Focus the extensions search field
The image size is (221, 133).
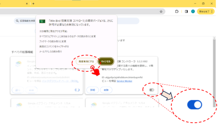point(25,21)
